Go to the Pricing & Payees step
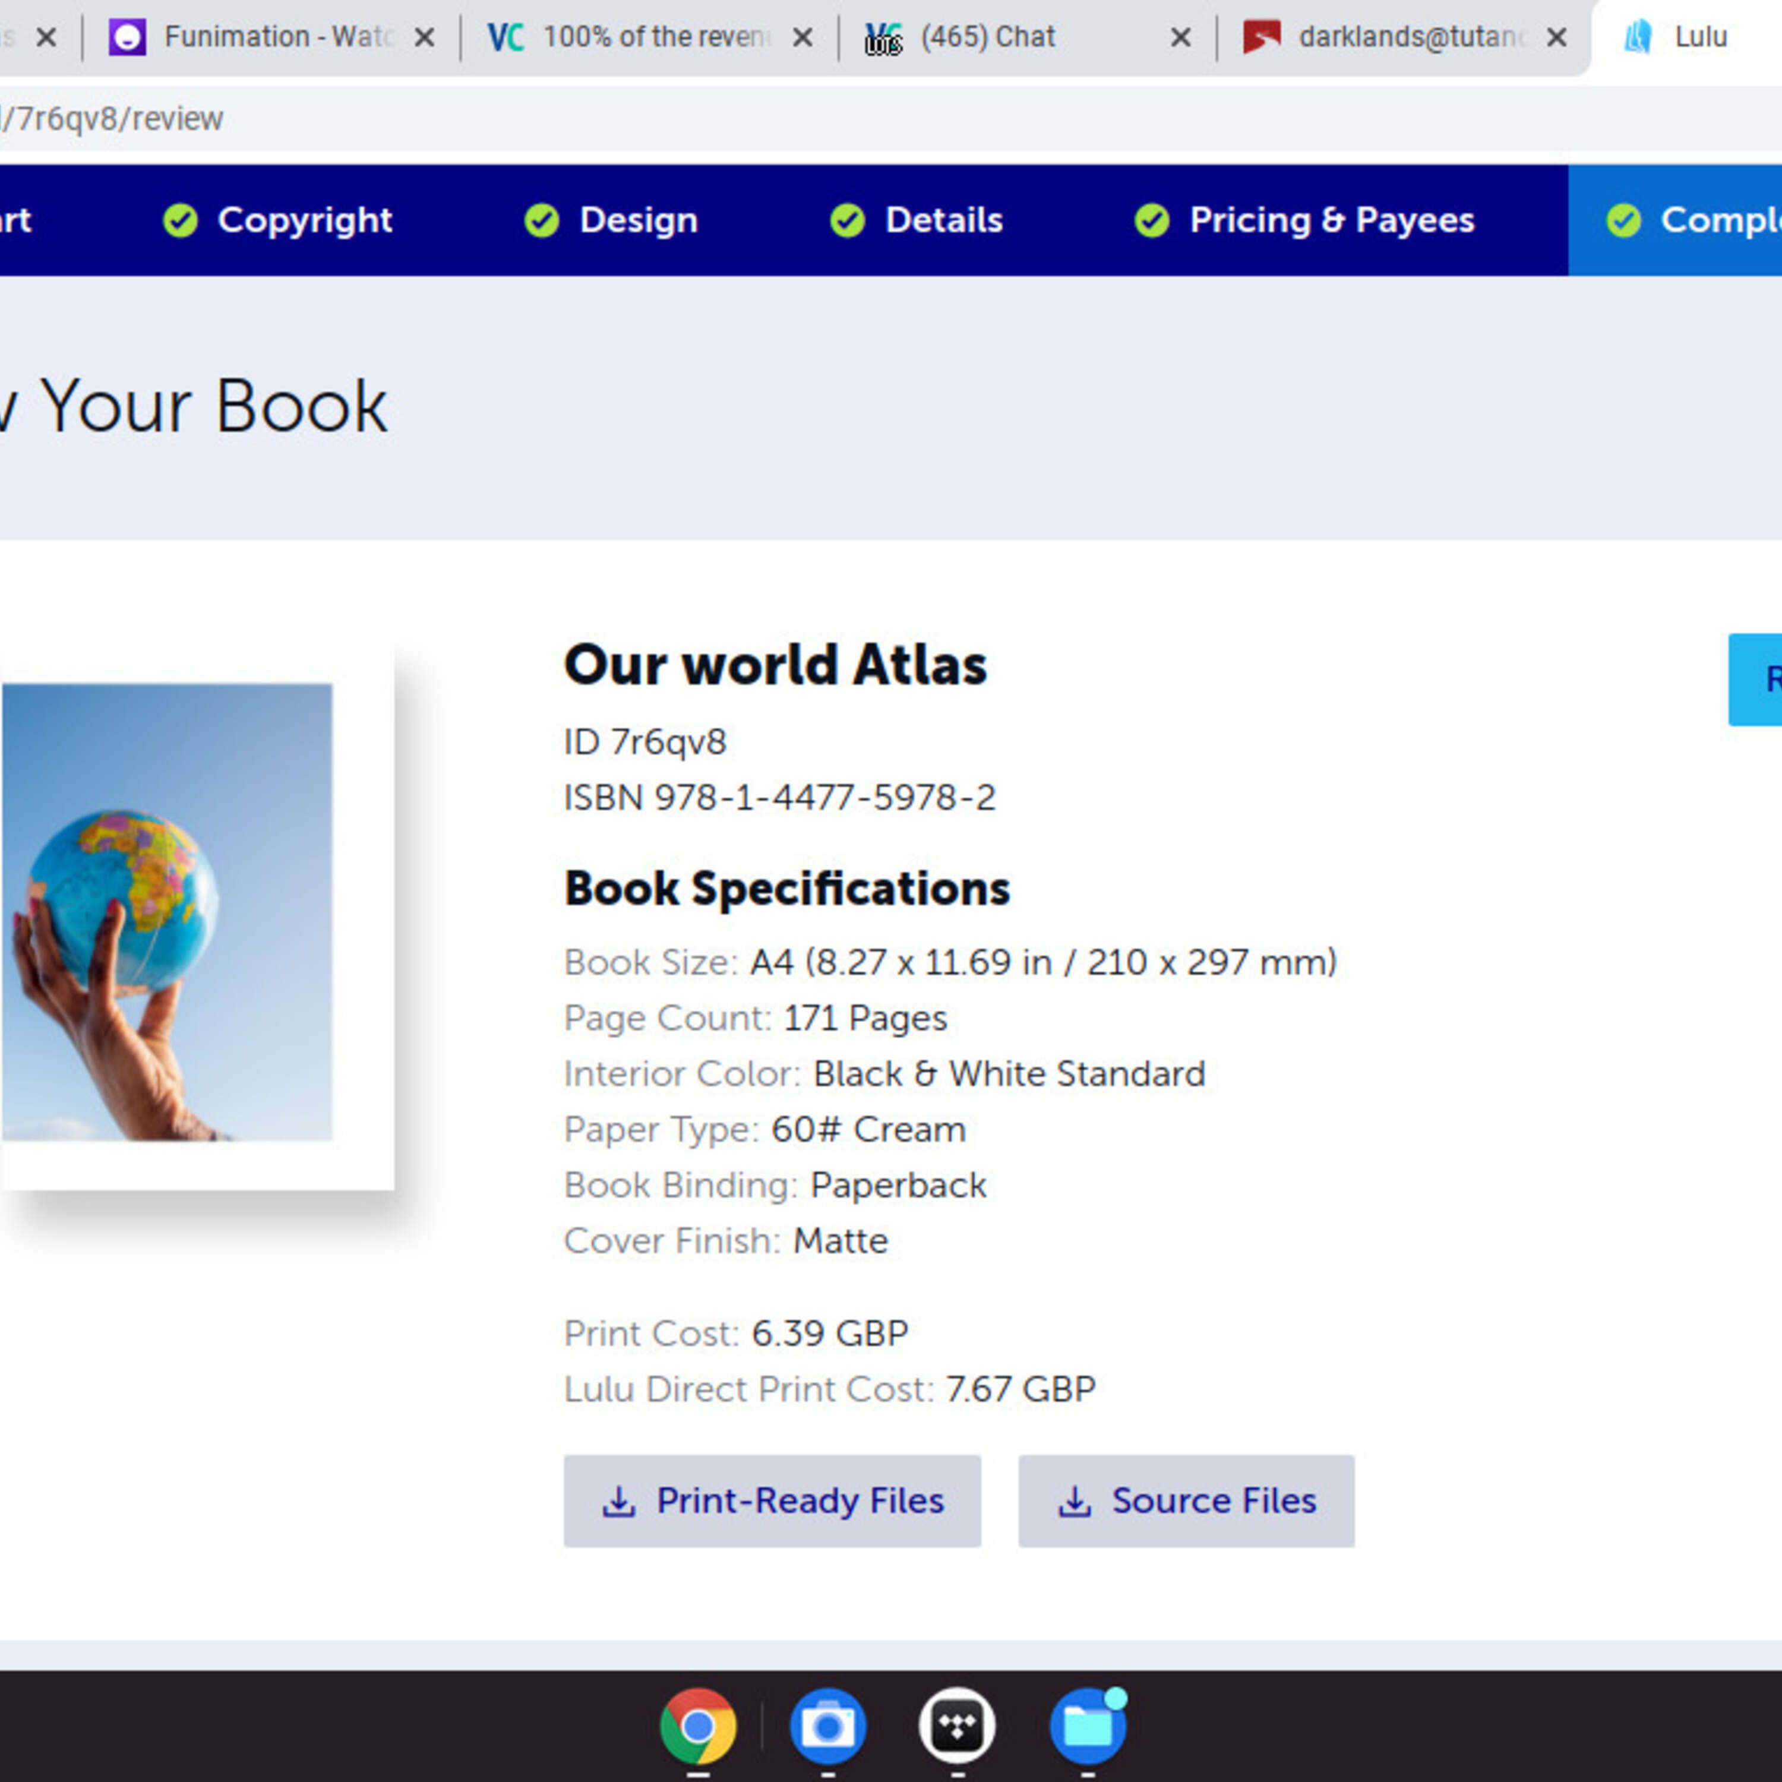 pos(1304,220)
